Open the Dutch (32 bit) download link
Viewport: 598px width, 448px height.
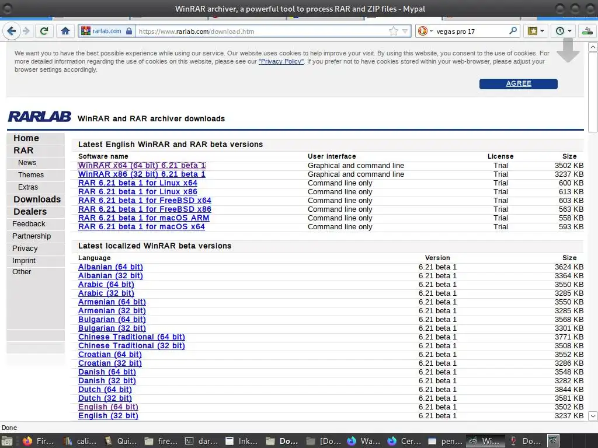coord(105,398)
